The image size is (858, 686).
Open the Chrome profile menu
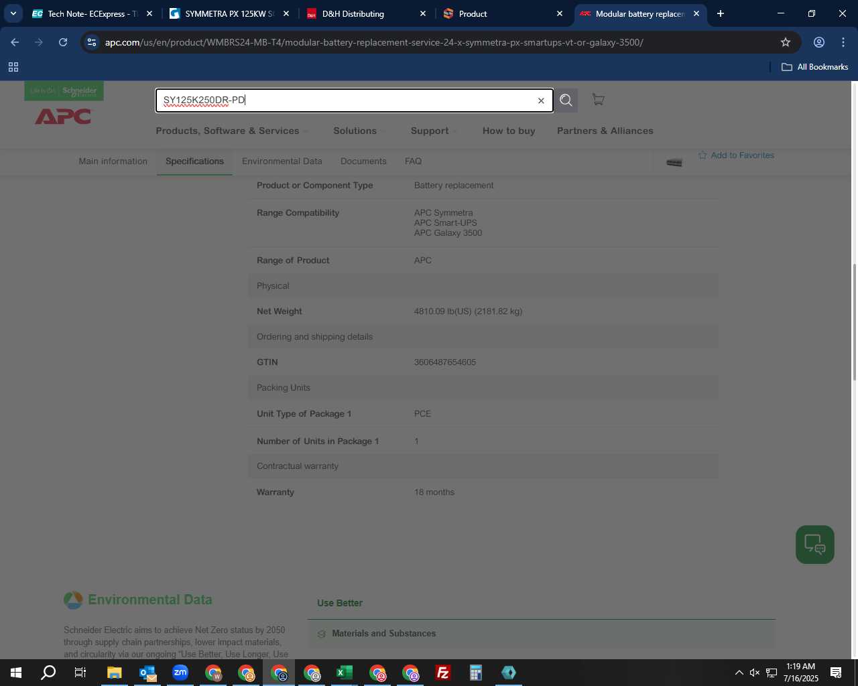818,42
